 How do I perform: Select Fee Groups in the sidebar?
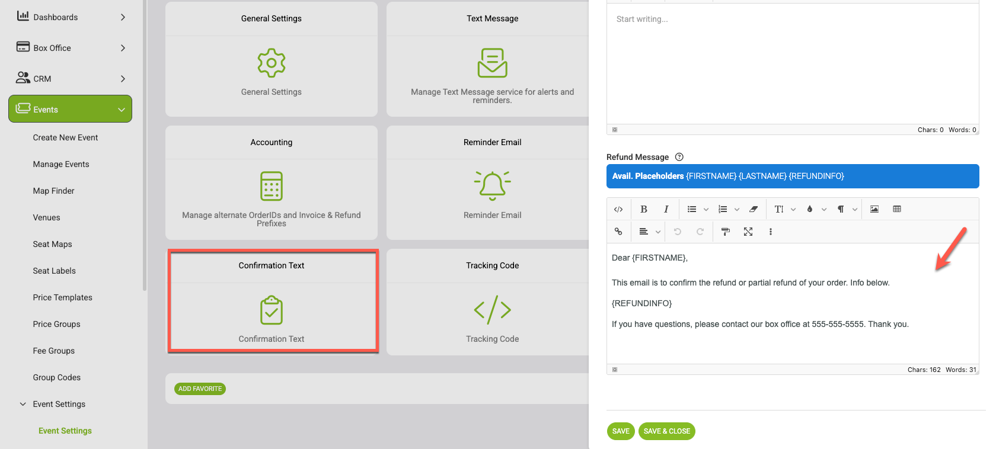point(53,351)
